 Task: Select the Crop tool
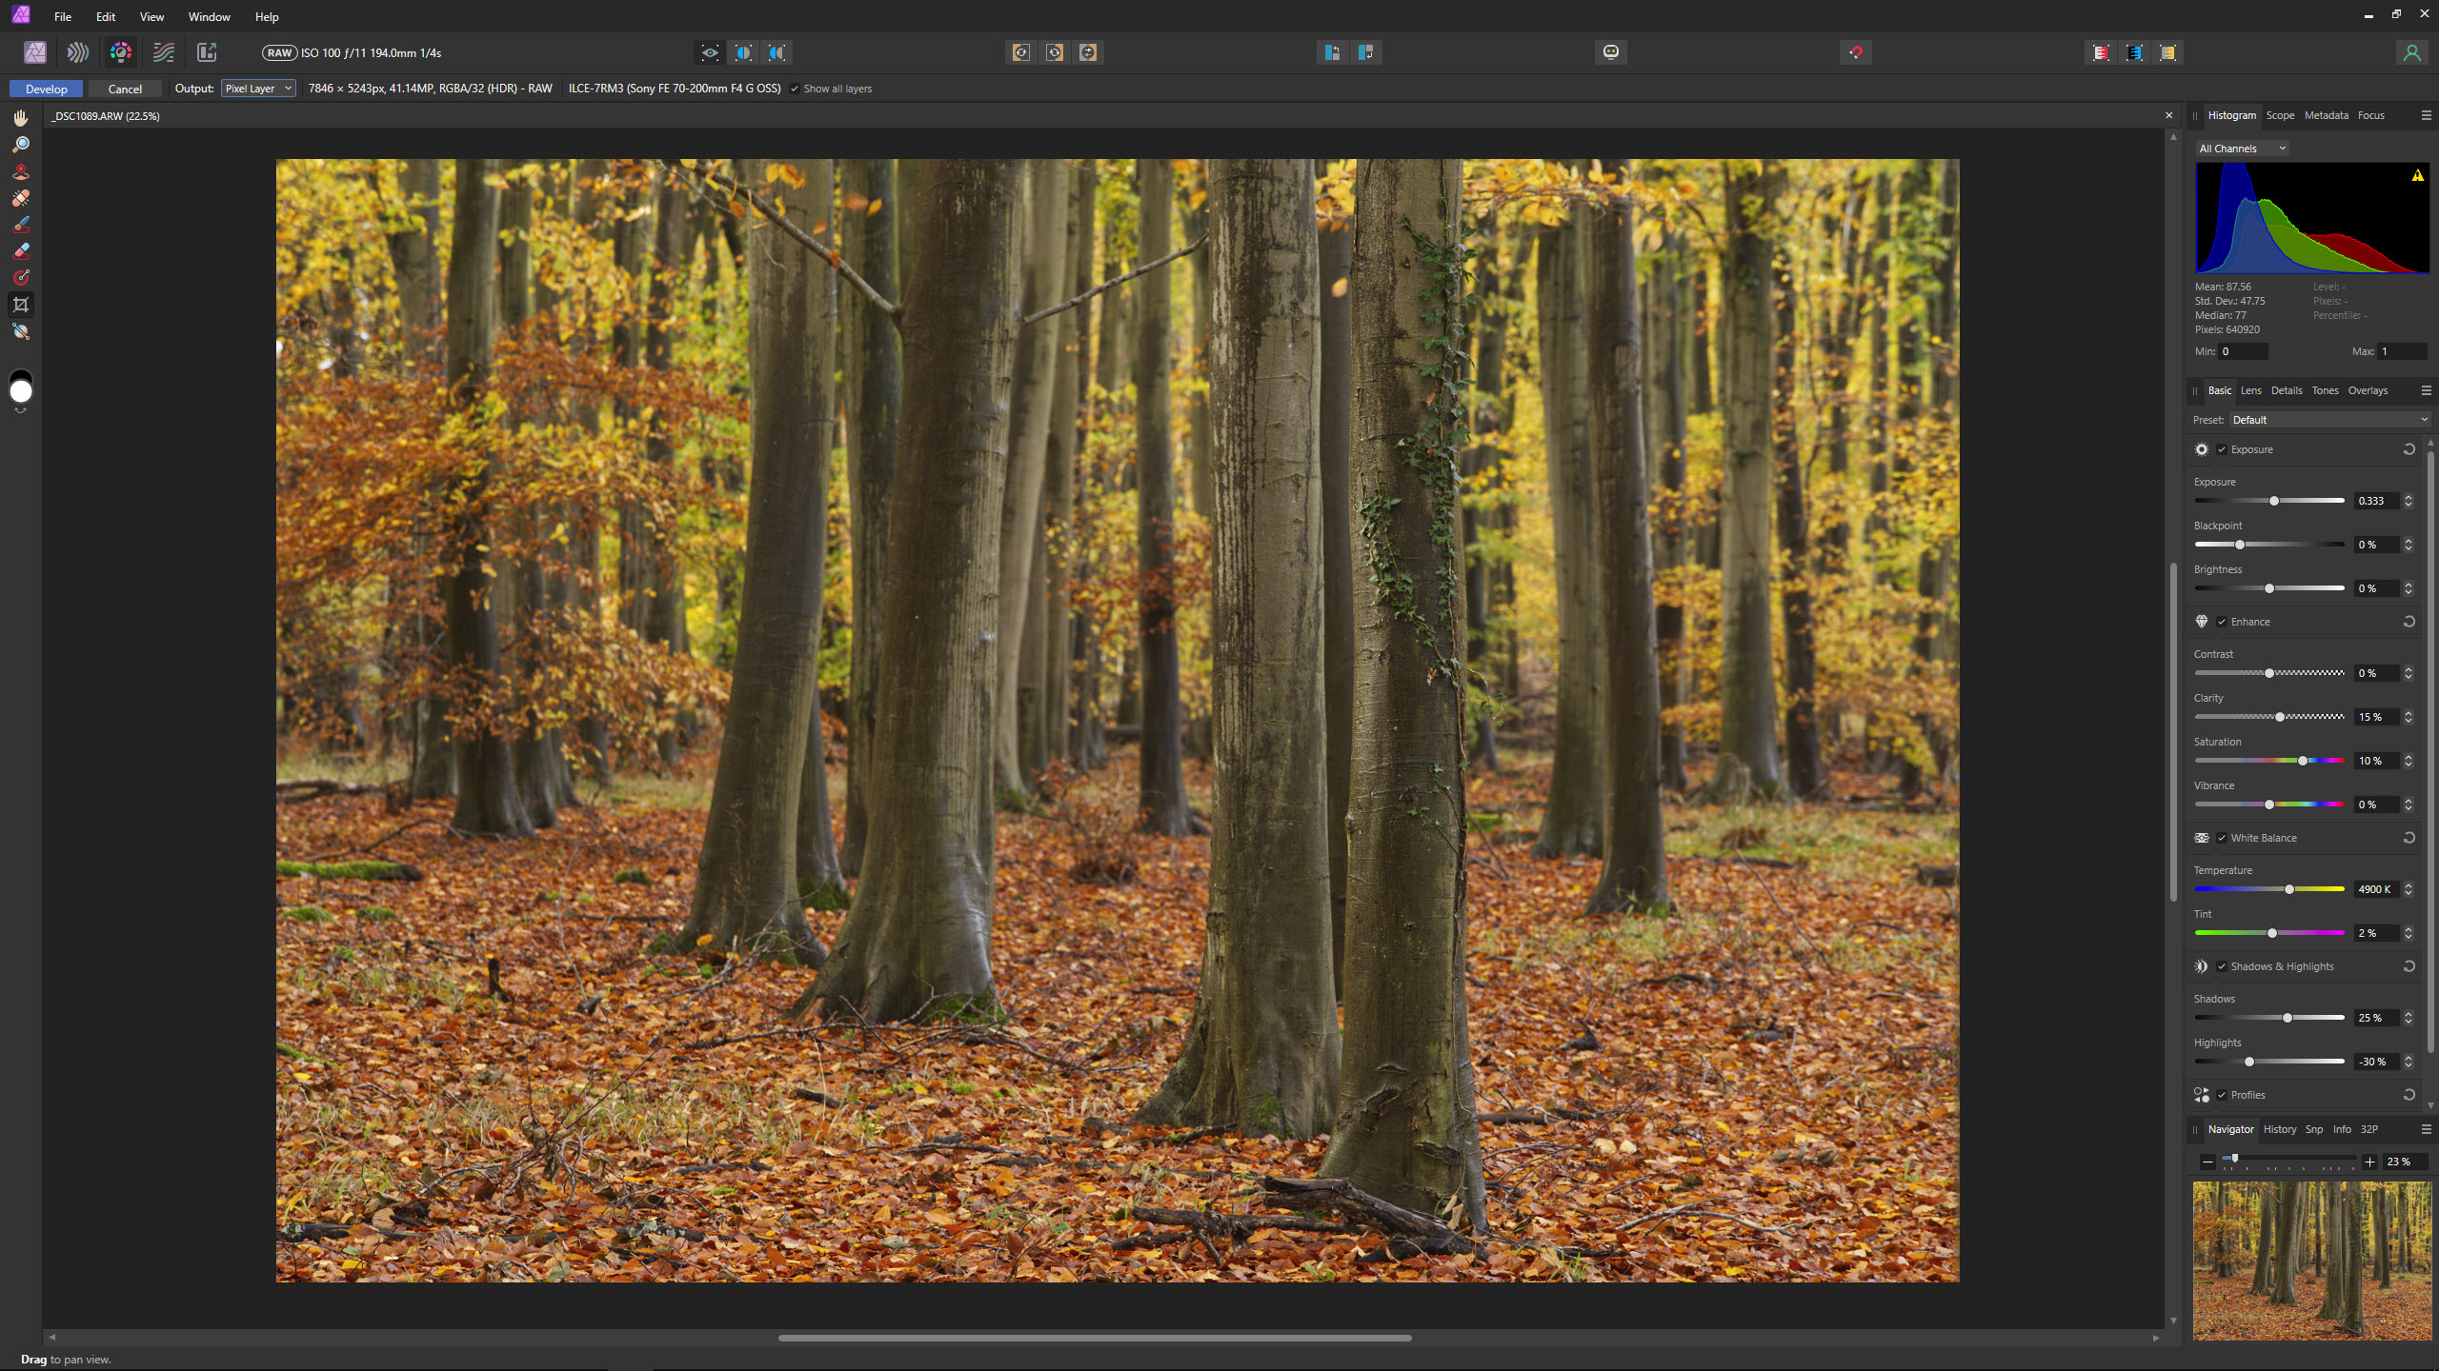[x=21, y=305]
